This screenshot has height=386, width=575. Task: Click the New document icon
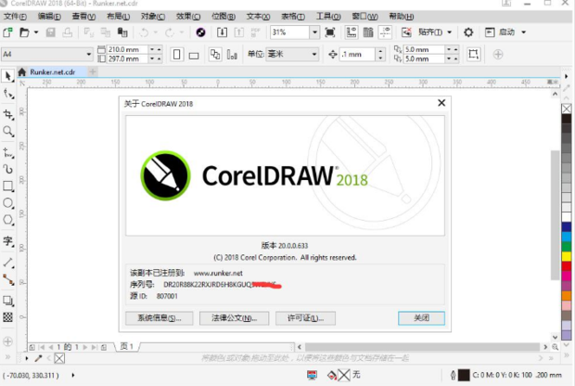coord(7,32)
